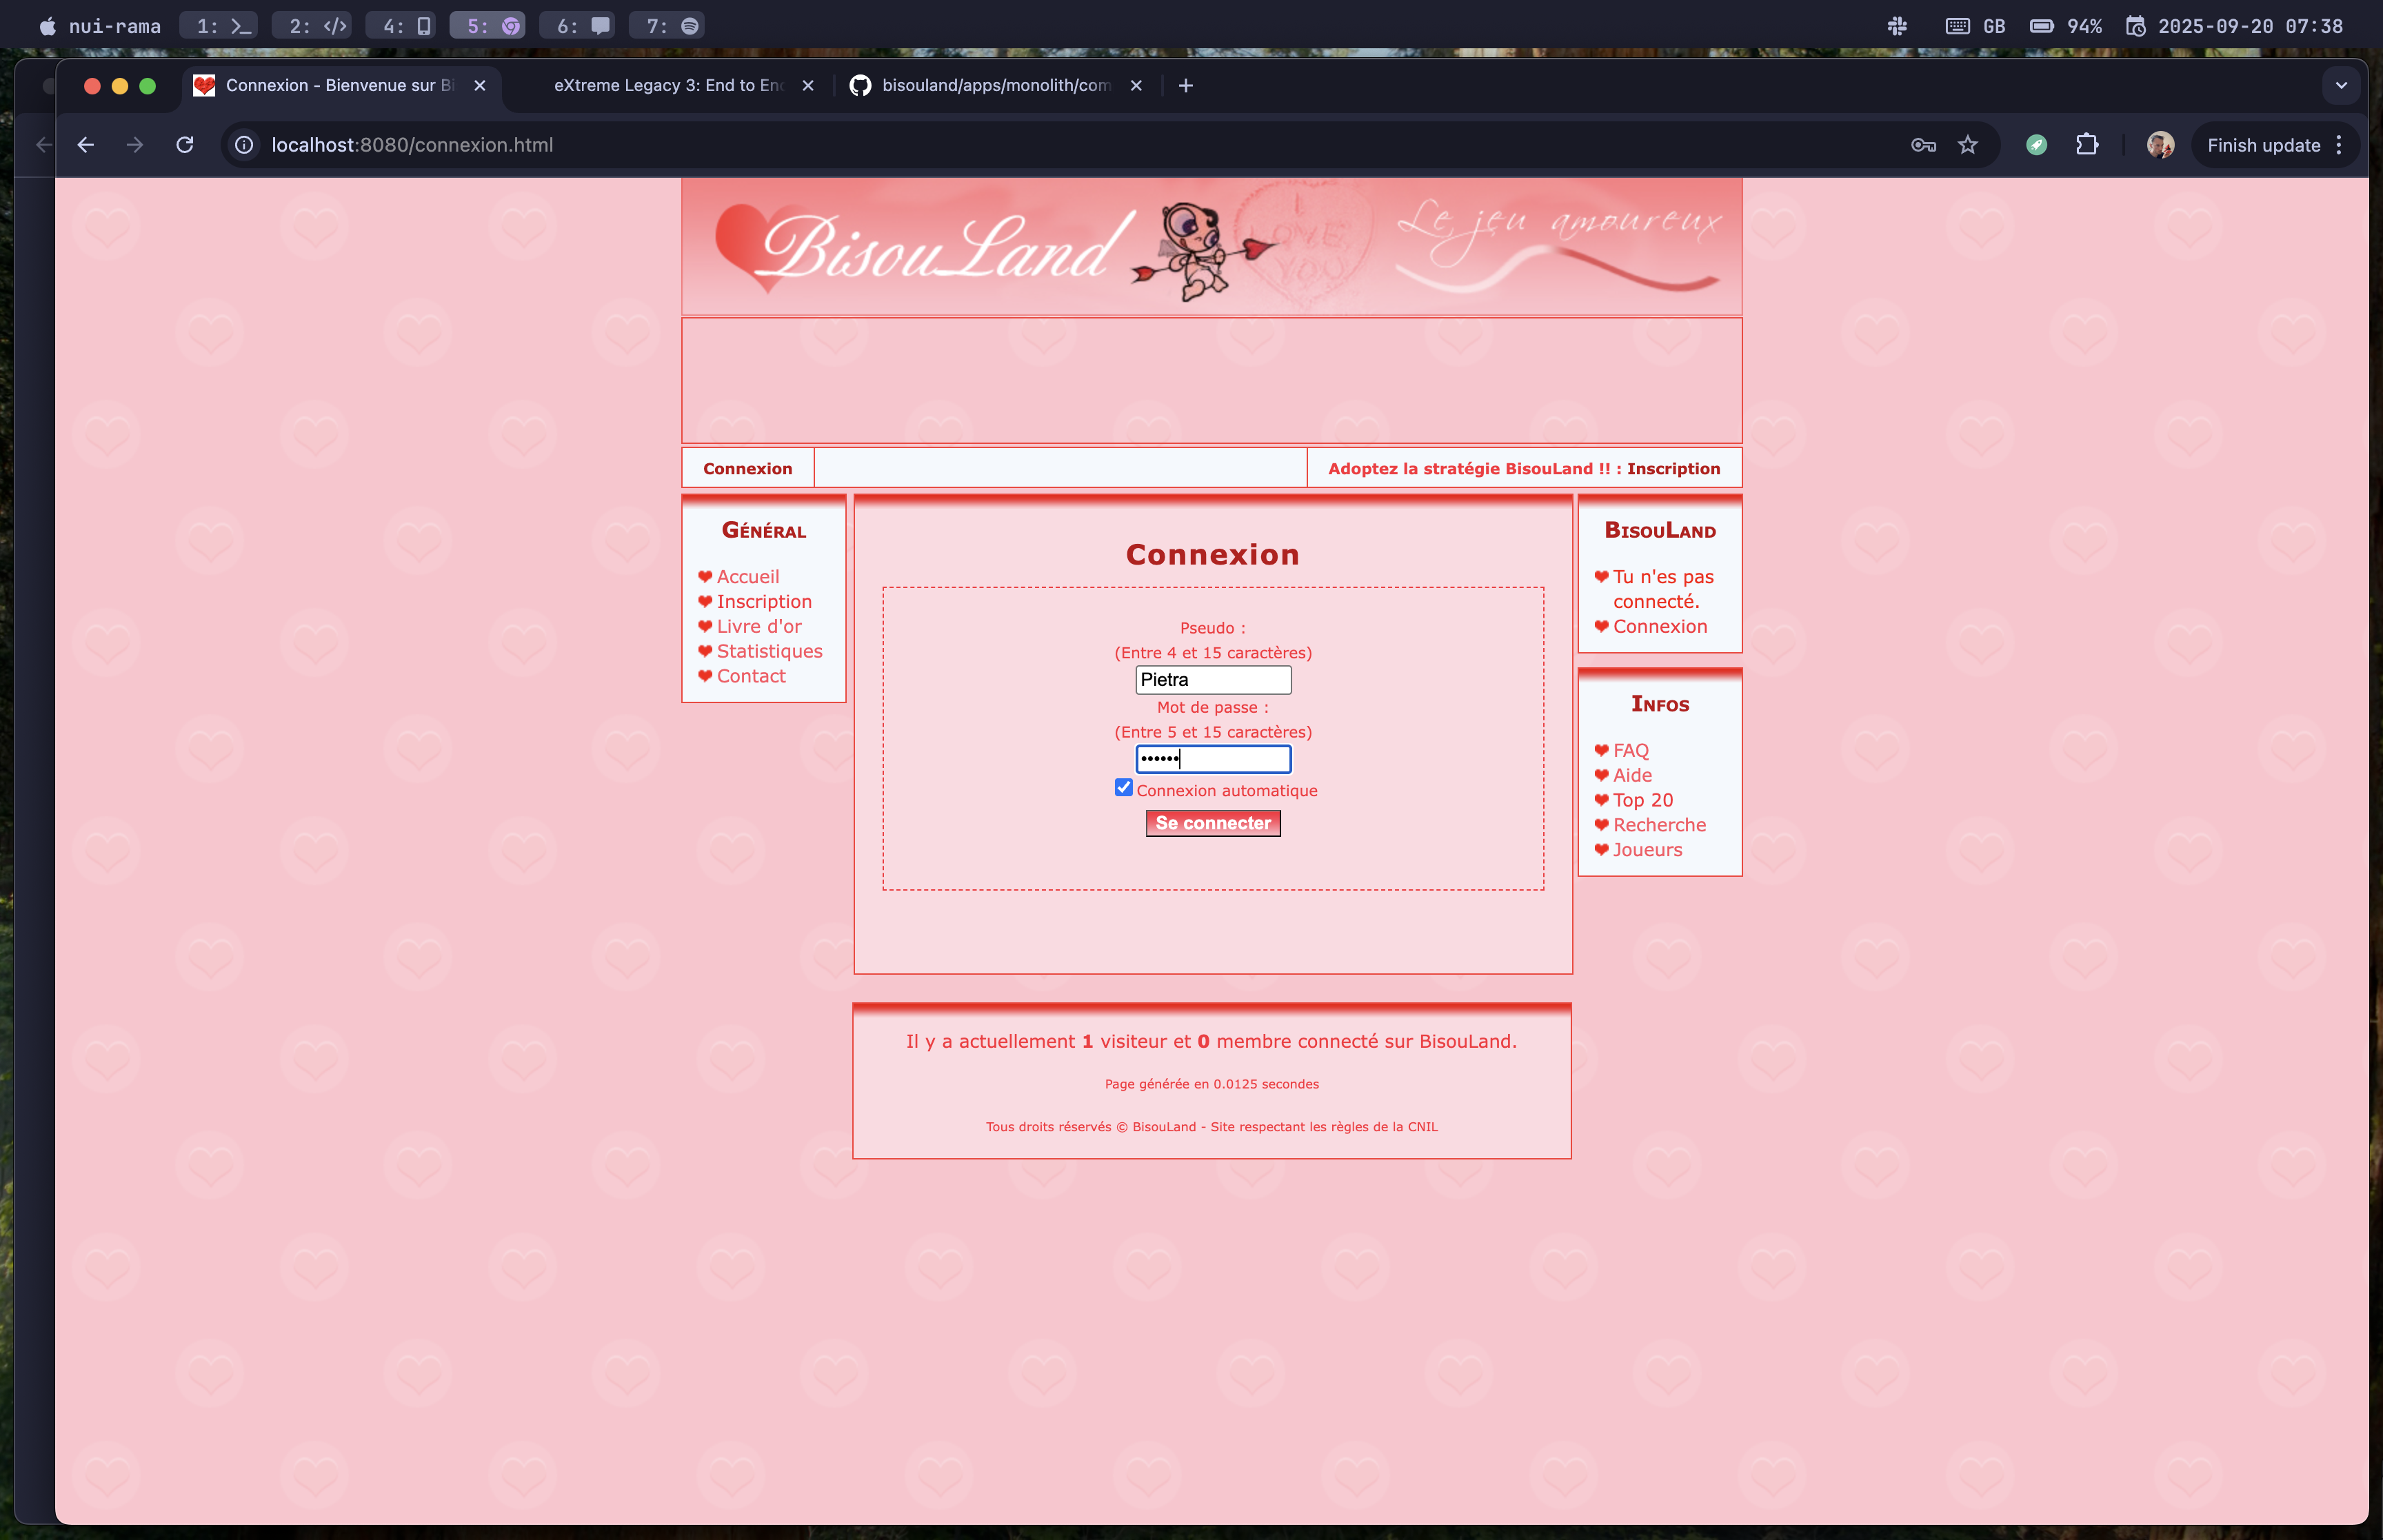This screenshot has height=1540, width=2383.
Task: Click the browser forward arrow
Action: point(135,145)
